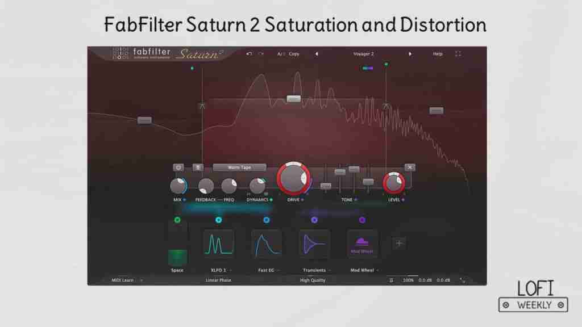Click the large red Drive knob

click(294, 180)
